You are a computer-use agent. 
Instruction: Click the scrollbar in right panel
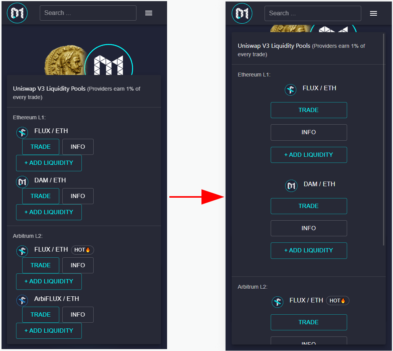[x=384, y=140]
